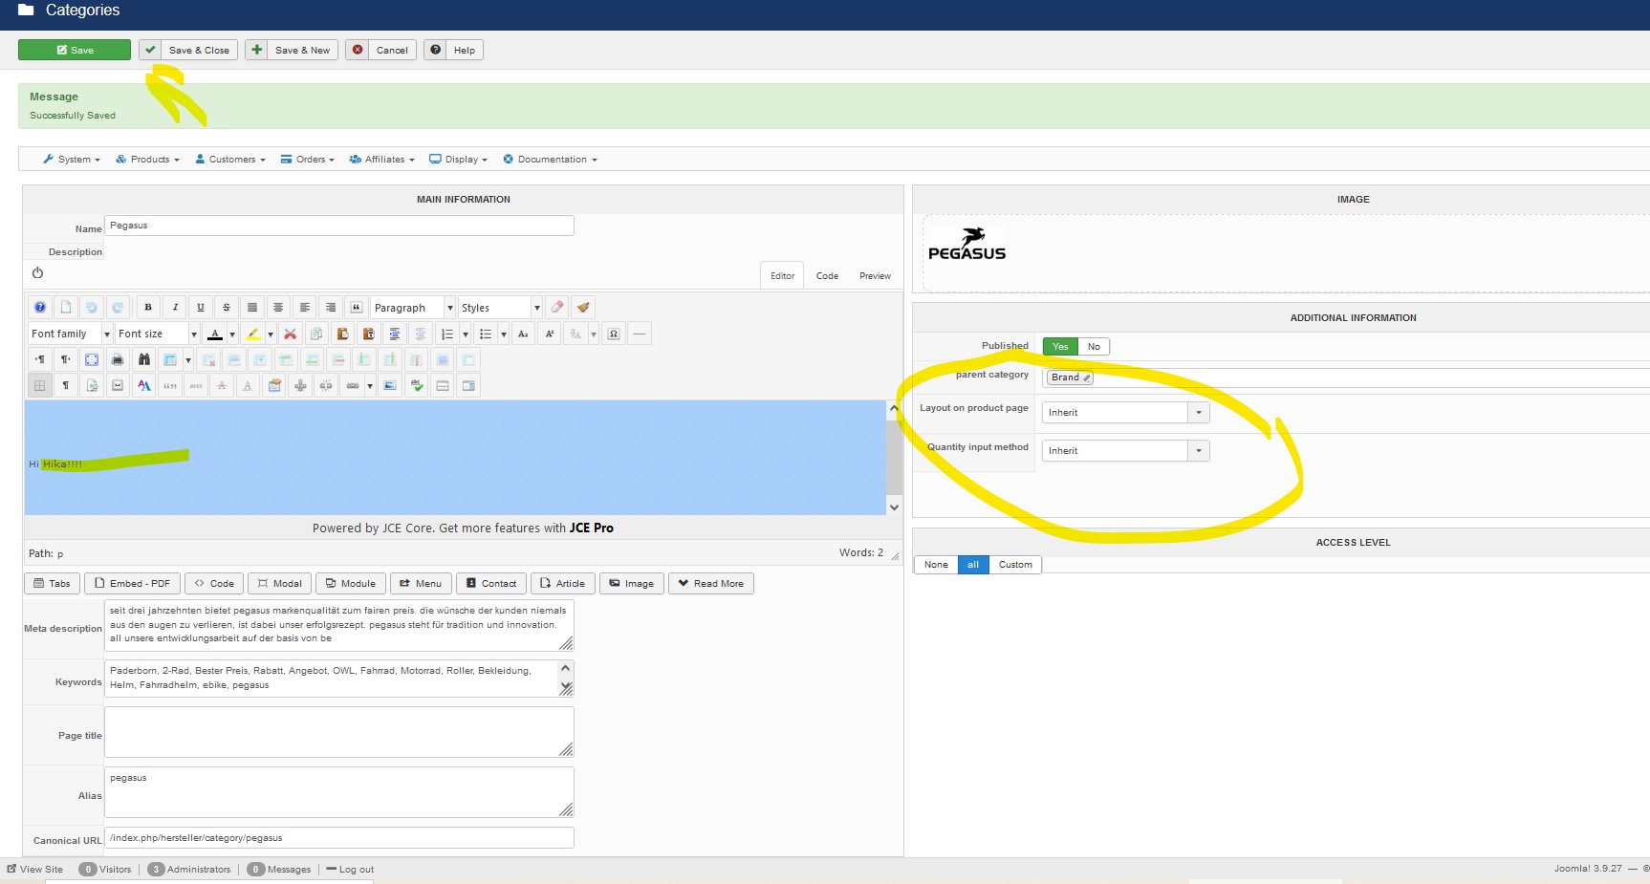Insert a bulleted list
This screenshot has height=884, width=1650.
tap(486, 334)
